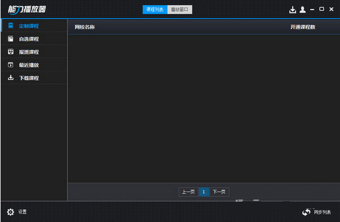340x222 pixels.
Task: Click the 报班课程 sidebar icon
Action: (11, 52)
